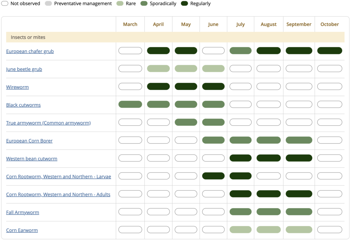The height and width of the screenshot is (240, 351).
Task: Open Corn Rootworm Adults link
Action: 58,194
